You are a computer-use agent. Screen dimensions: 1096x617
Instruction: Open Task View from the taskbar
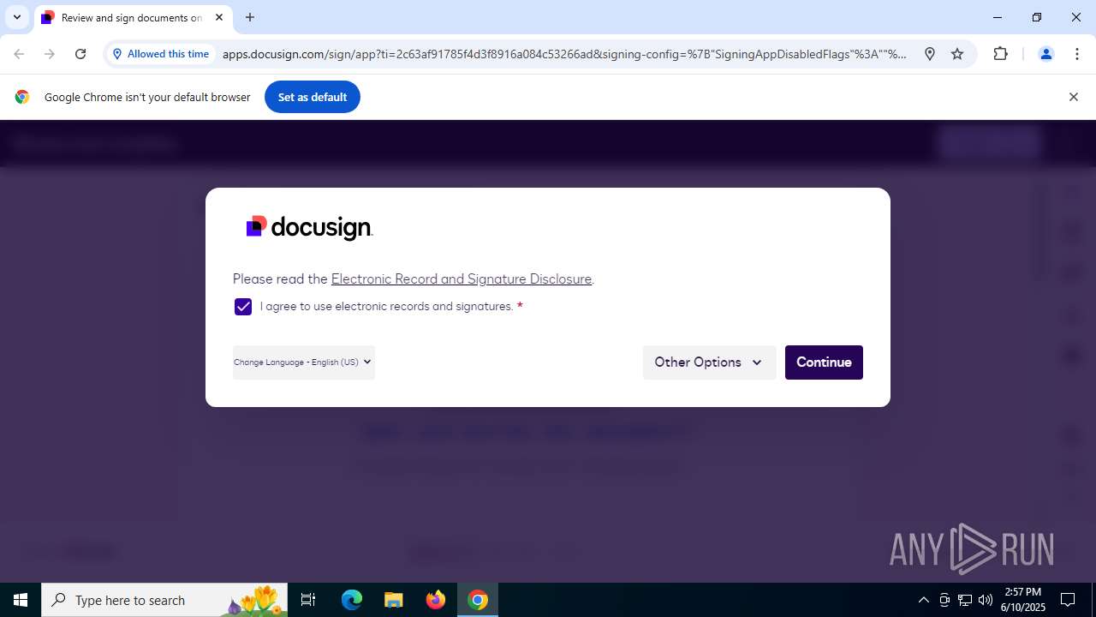(x=308, y=600)
